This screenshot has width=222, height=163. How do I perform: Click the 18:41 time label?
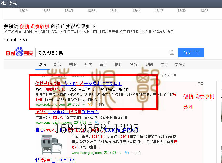click(114, 10)
